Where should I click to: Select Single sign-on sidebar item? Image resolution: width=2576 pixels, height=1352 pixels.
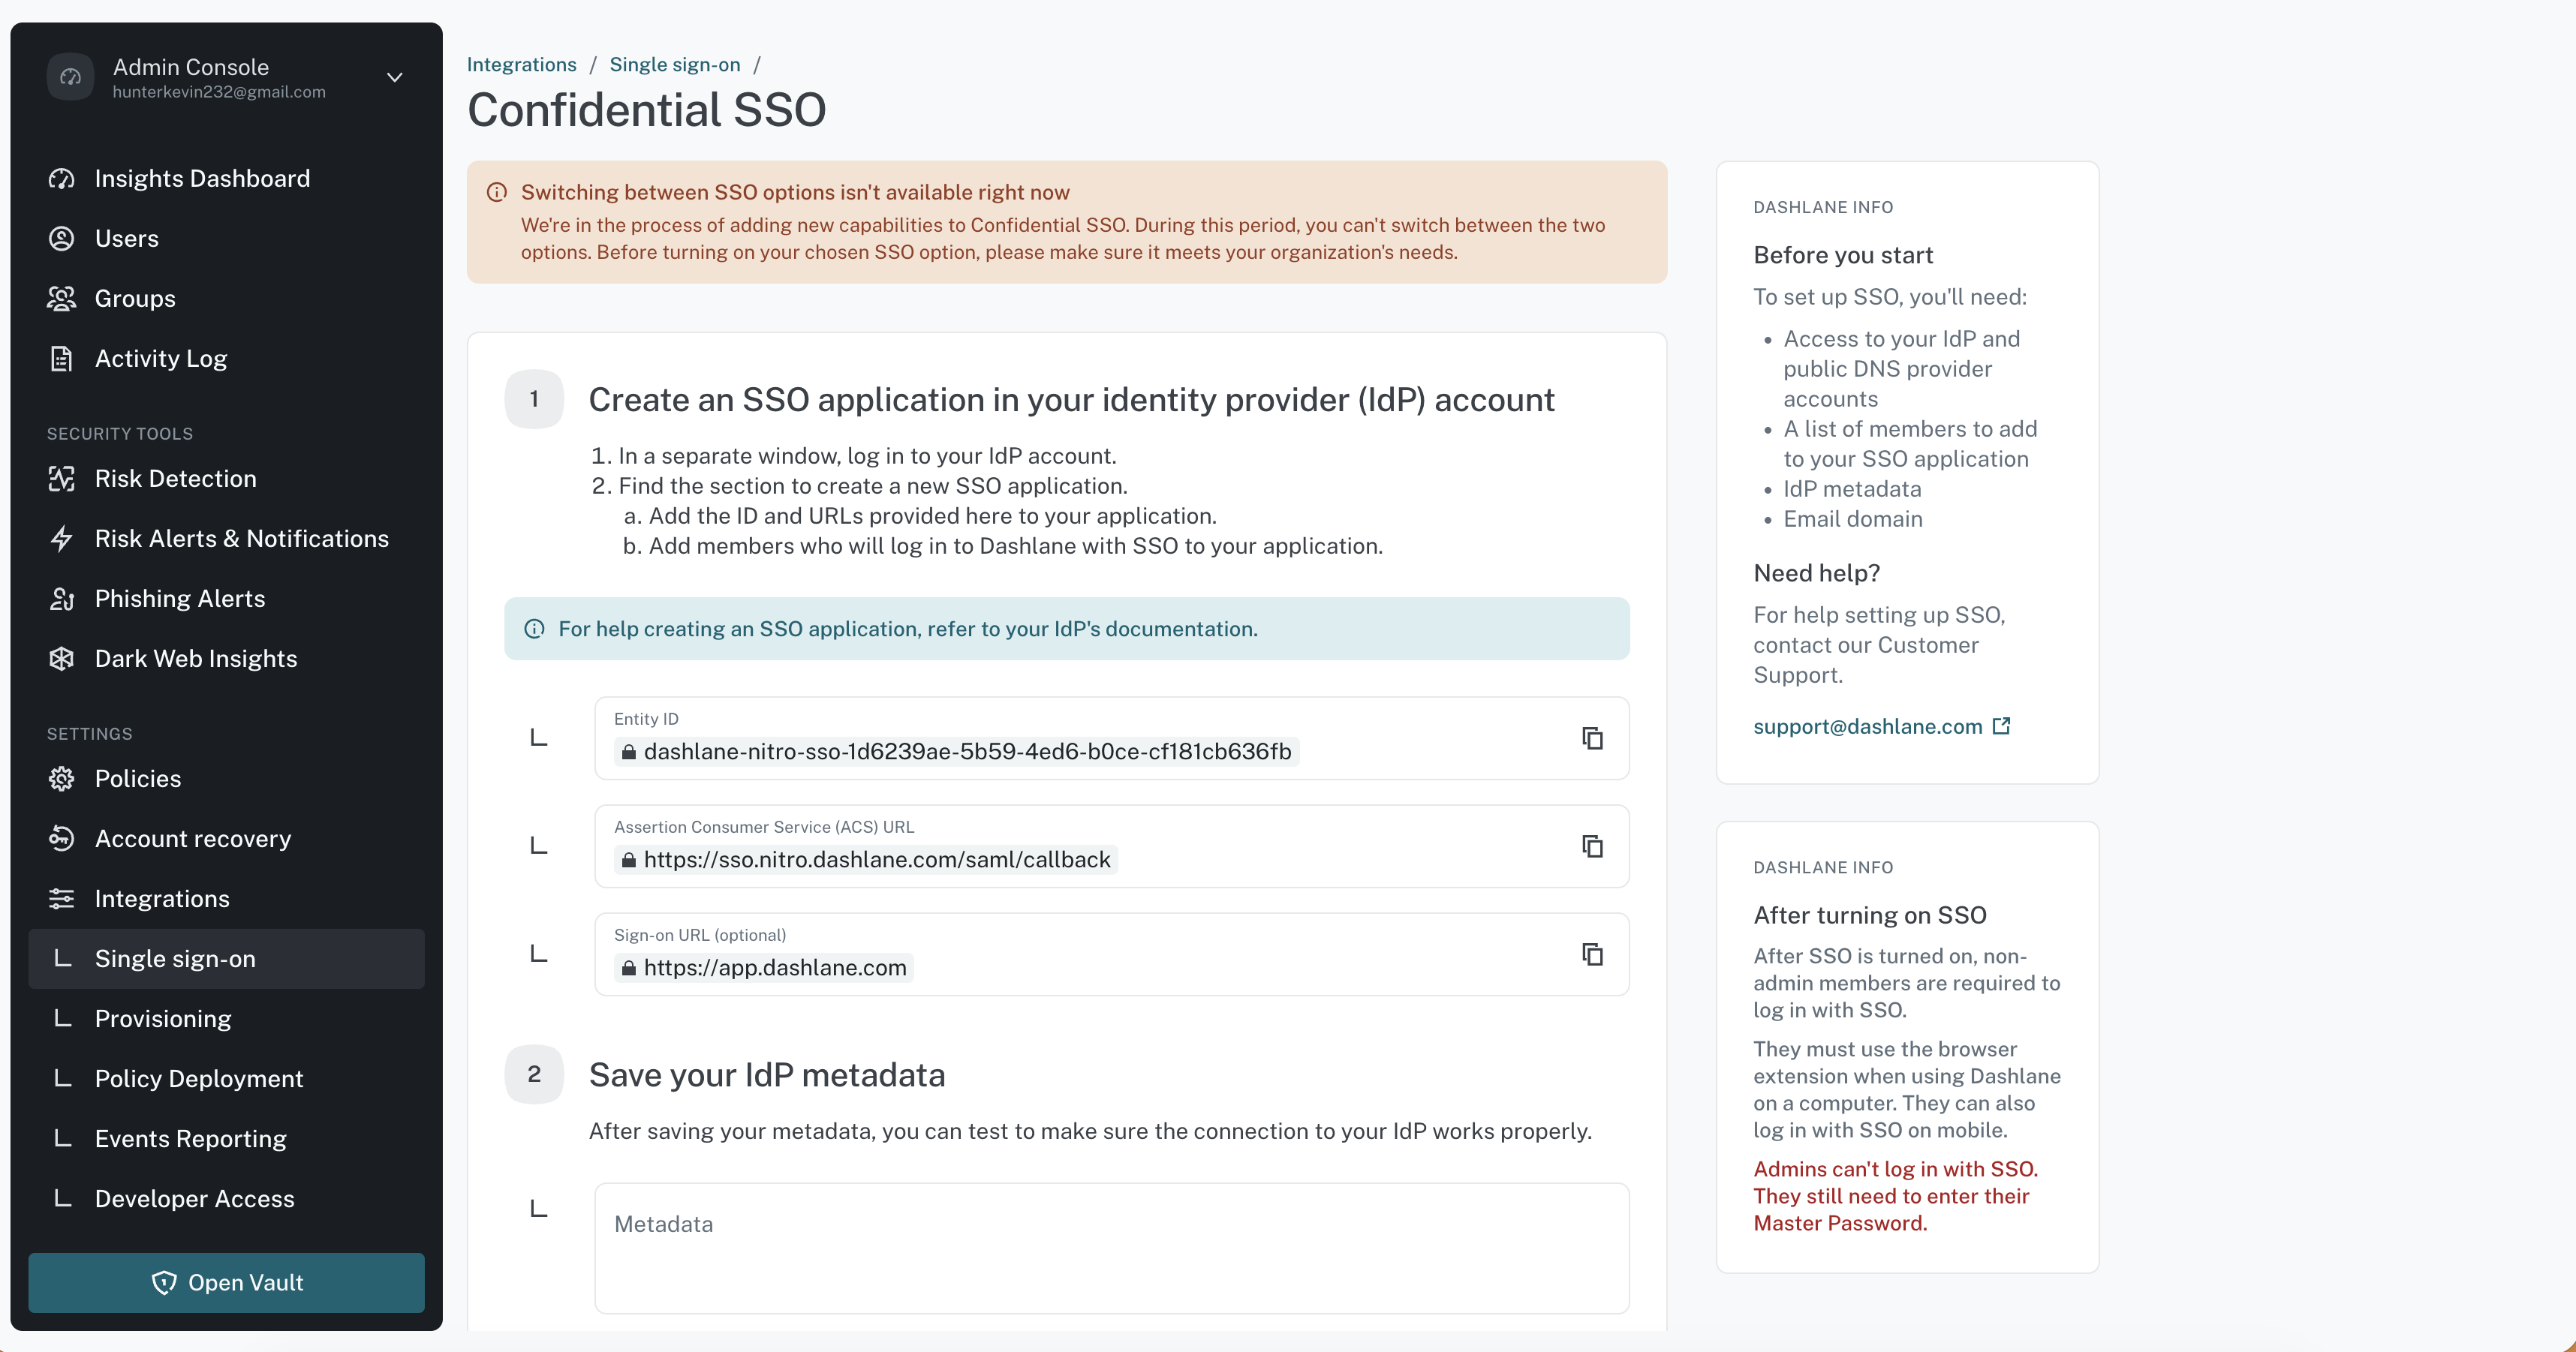click(226, 958)
